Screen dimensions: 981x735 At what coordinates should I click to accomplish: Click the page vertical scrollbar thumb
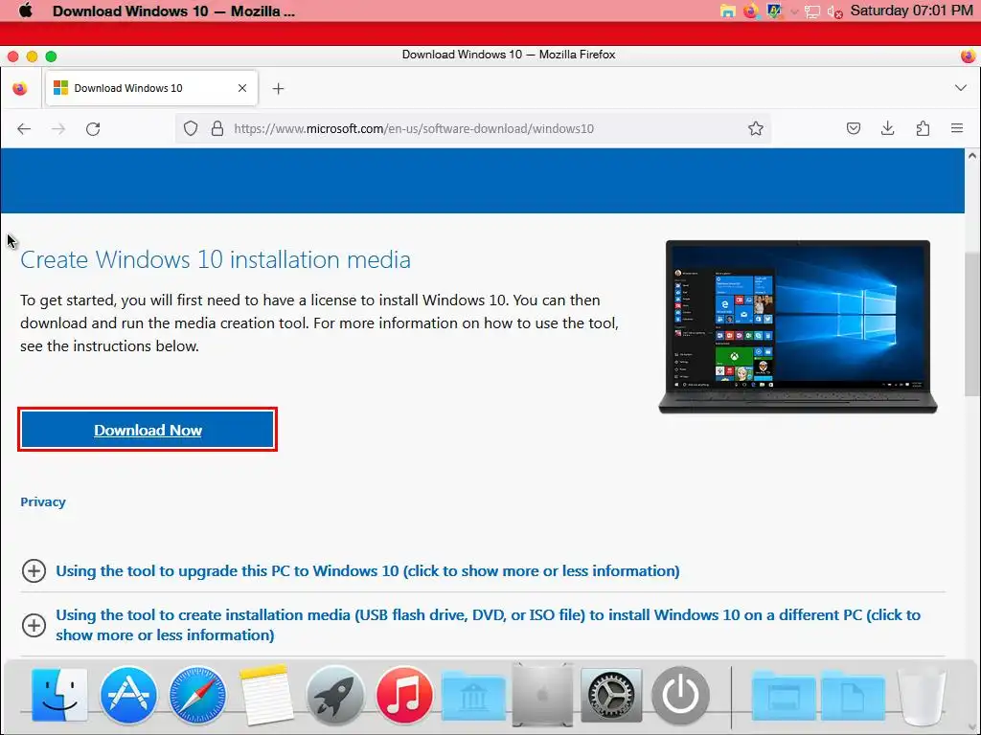coord(971,323)
